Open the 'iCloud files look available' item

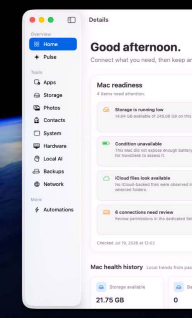[144, 186]
